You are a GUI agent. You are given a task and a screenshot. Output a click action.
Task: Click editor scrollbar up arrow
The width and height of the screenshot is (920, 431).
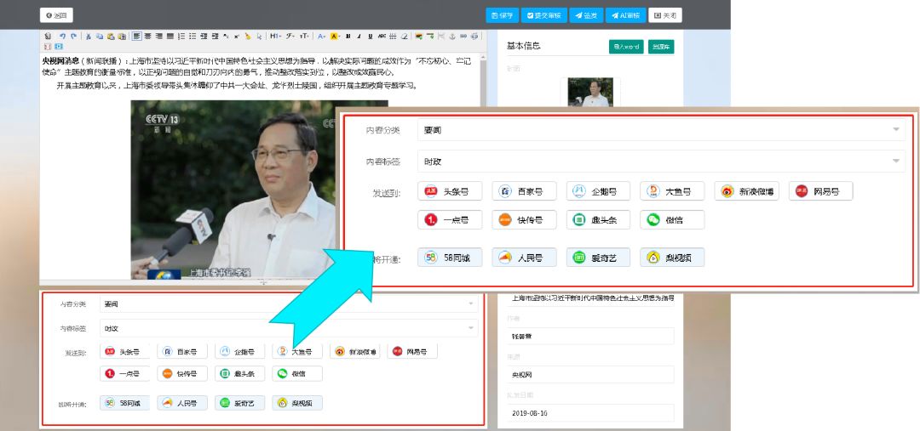click(483, 58)
